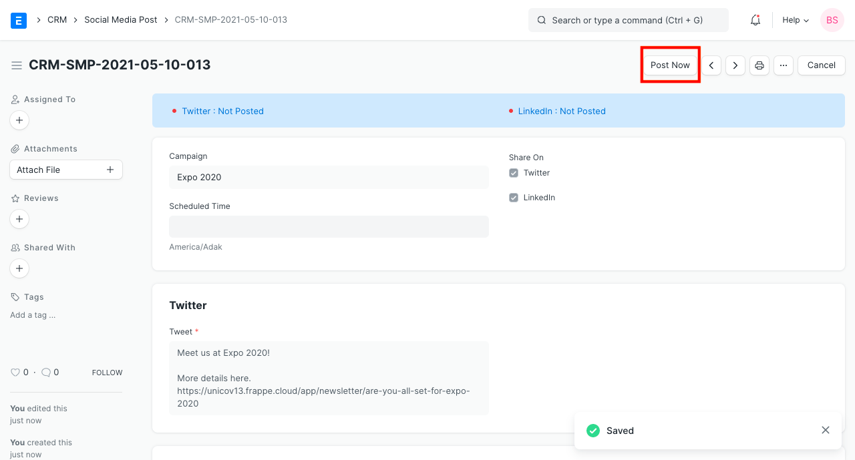Screen dimensions: 855x460
Task: Go to next document arrow
Action: 735,65
